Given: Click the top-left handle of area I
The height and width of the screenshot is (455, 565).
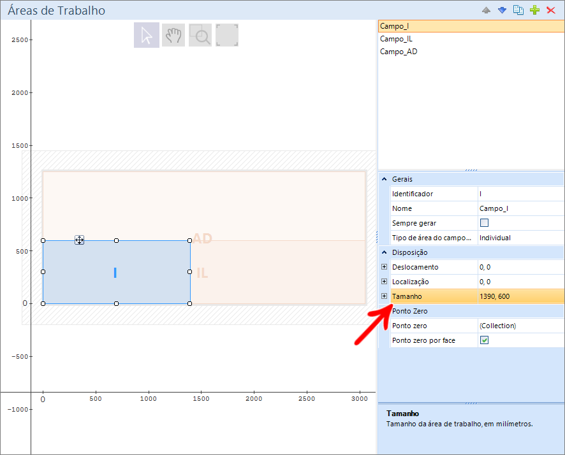Looking at the screenshot, I should pos(43,240).
